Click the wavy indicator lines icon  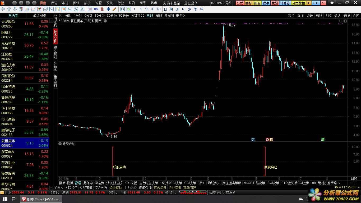pyautogui.click(x=90, y=9)
